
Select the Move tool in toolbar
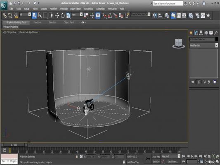57,15
